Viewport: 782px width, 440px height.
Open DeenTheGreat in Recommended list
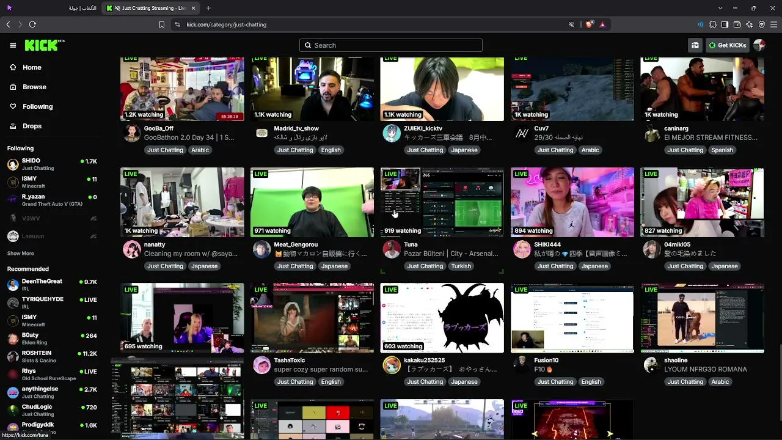pos(52,285)
